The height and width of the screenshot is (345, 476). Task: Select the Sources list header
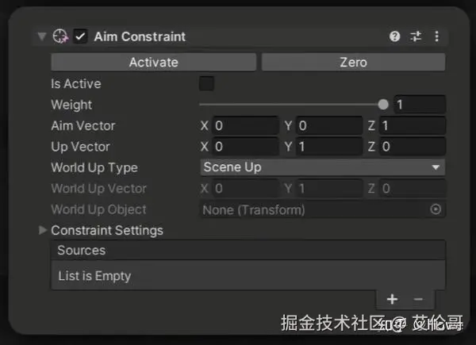pyautogui.click(x=248, y=250)
